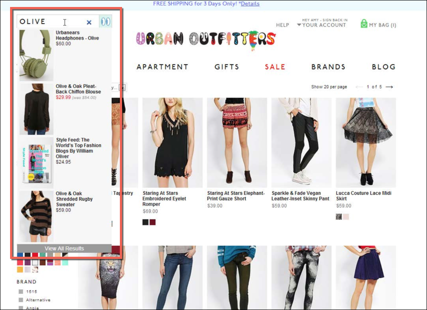Check the Angie brand filter
This screenshot has width=427, height=310.
(21, 308)
